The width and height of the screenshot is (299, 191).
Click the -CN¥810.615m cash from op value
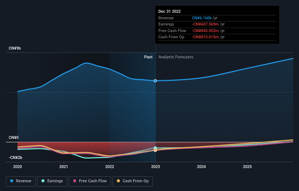(205, 37)
